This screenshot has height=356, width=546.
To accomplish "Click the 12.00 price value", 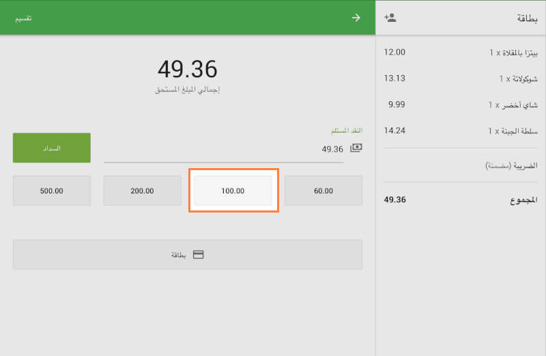I will 394,53.
